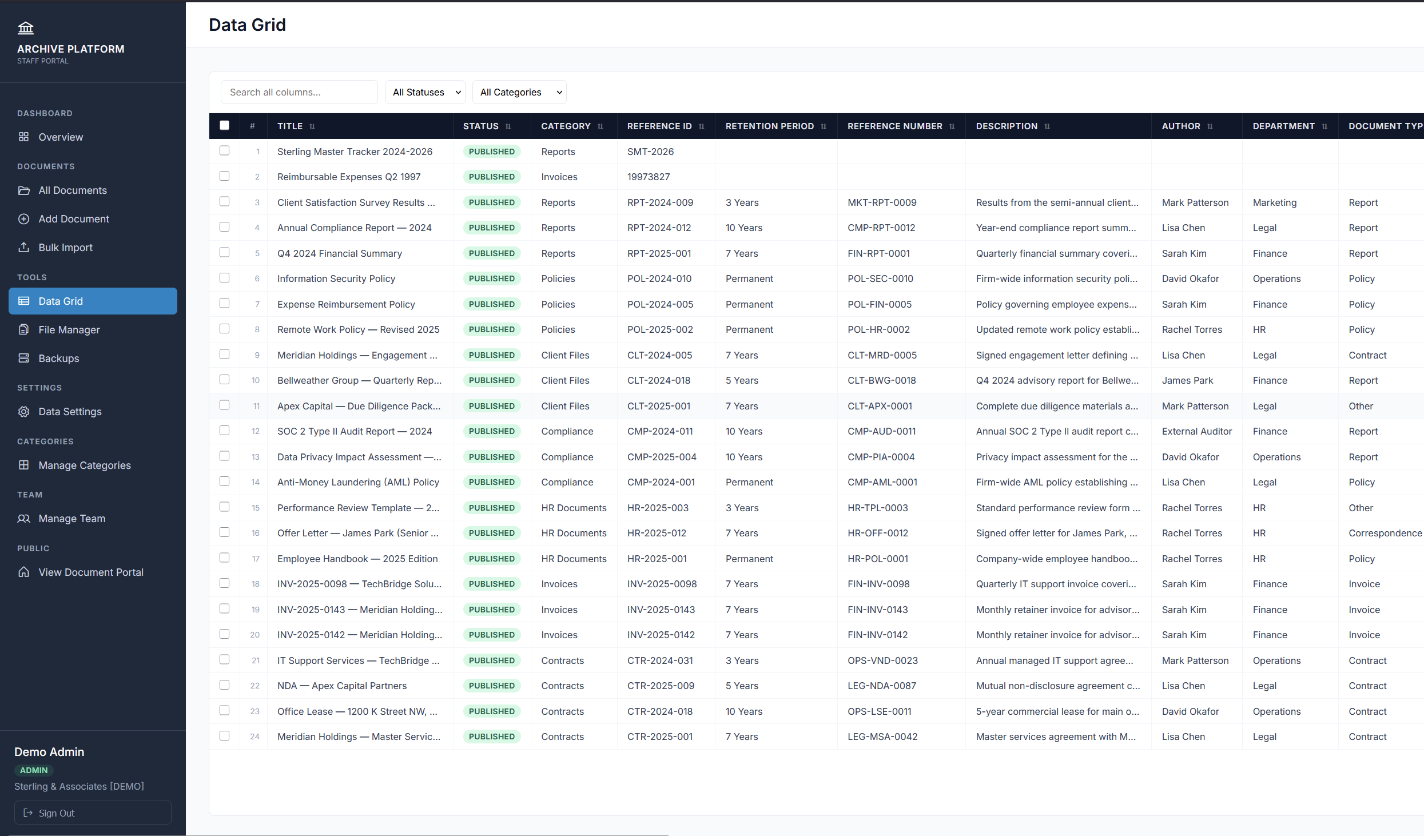
Task: Click inside the Search all columns field
Action: 299,91
